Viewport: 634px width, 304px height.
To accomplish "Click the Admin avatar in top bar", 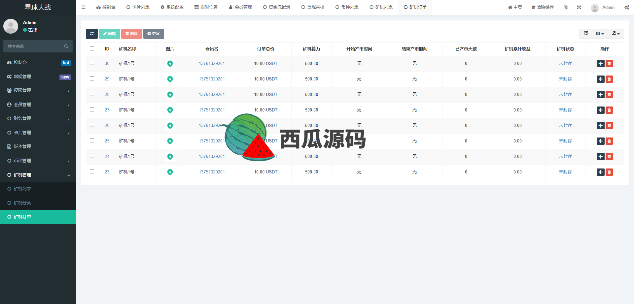I will click(x=595, y=8).
